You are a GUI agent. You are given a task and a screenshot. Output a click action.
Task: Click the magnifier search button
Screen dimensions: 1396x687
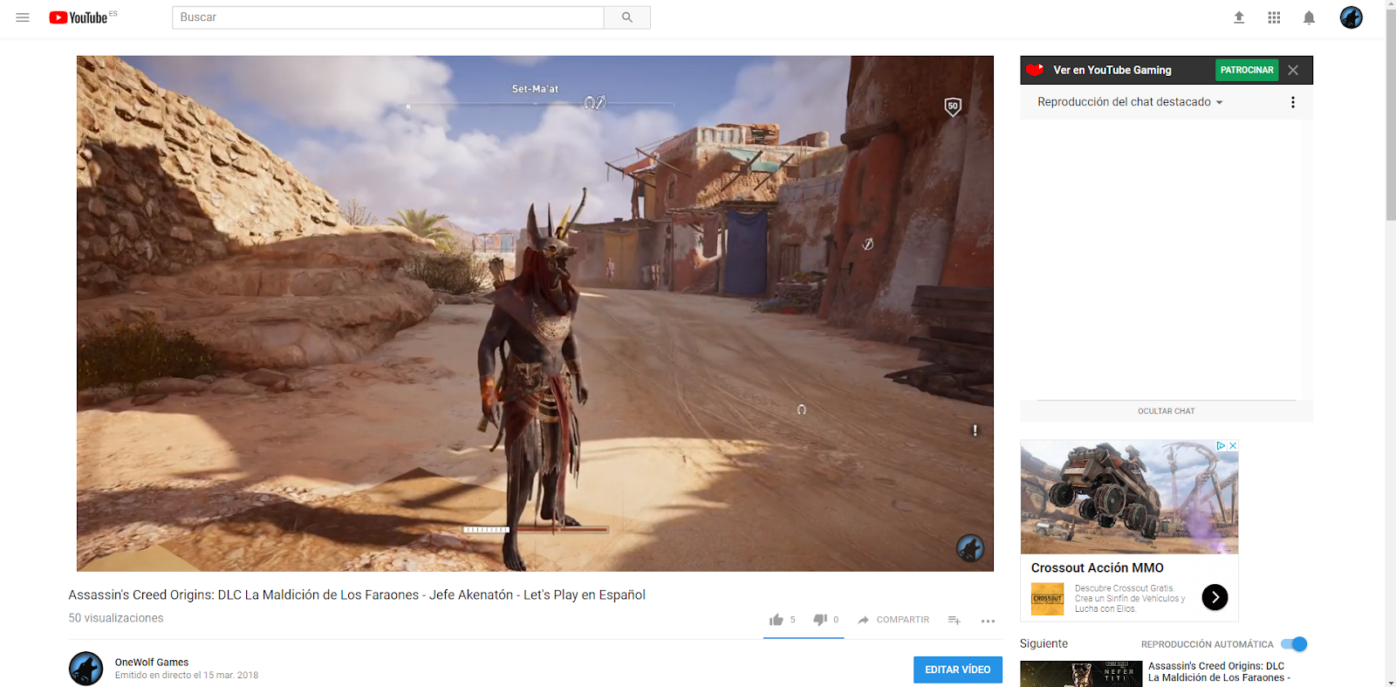[626, 17]
